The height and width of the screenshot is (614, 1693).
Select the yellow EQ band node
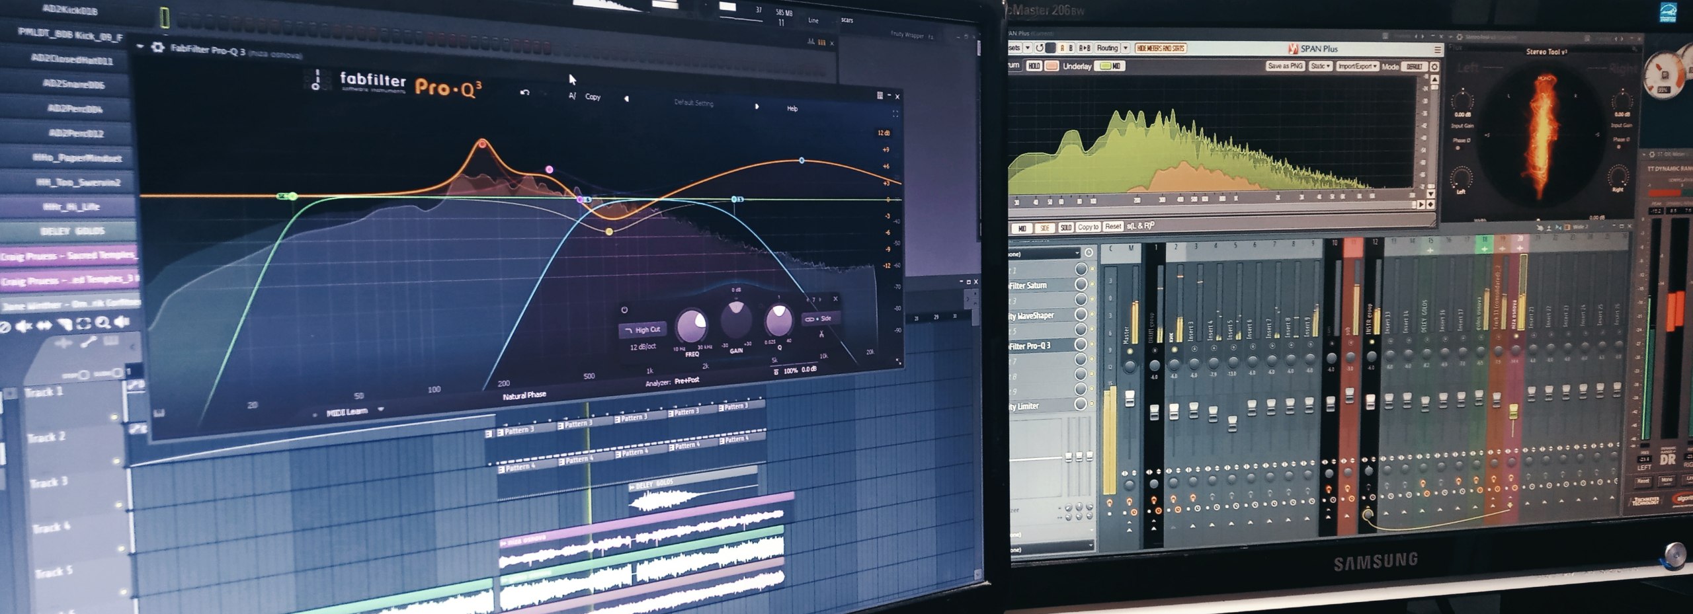(x=609, y=231)
